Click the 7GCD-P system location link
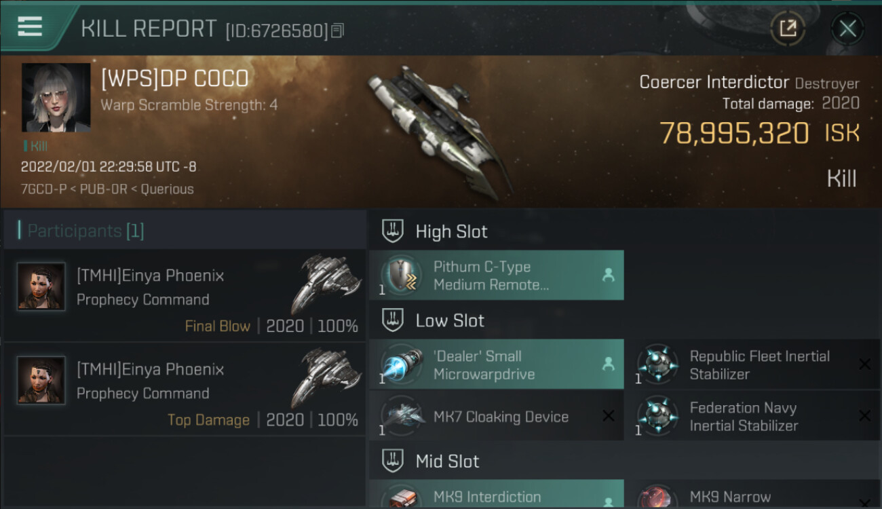Viewport: 882px width, 509px height. [x=43, y=189]
